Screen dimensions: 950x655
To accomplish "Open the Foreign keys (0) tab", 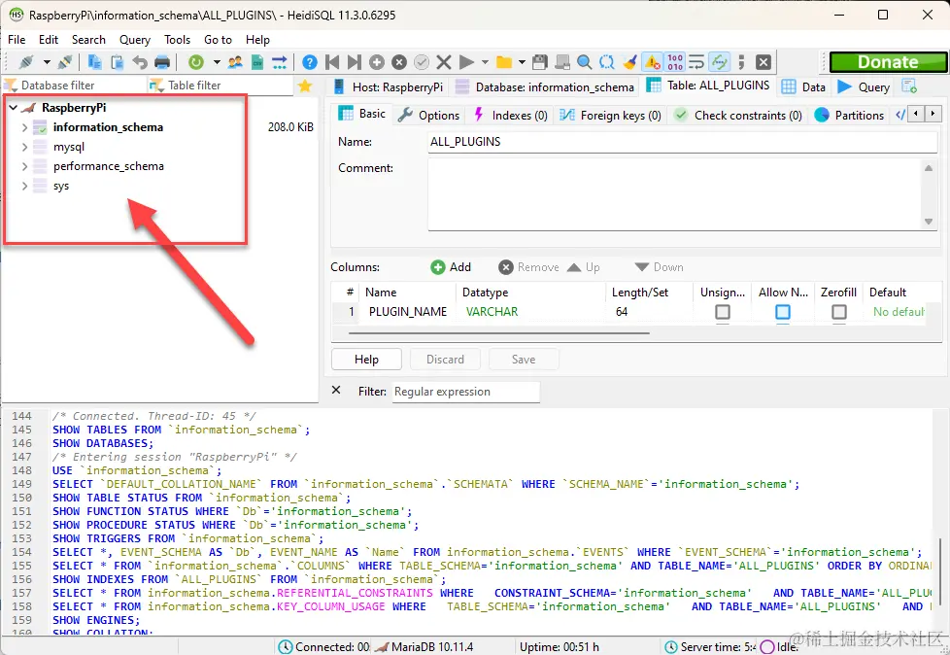I will [x=611, y=115].
